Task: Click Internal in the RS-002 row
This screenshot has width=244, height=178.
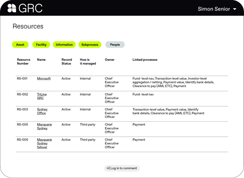Action: coord(85,94)
